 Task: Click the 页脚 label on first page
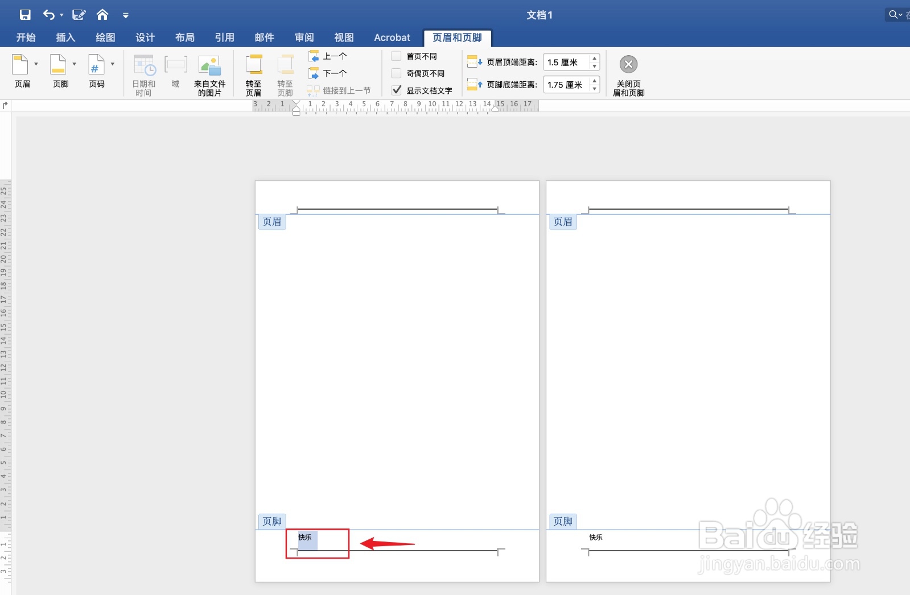click(272, 521)
